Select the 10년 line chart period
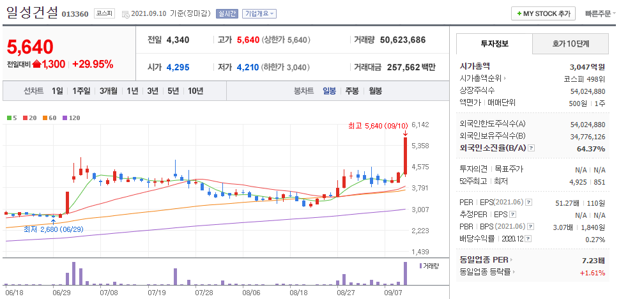This screenshot has height=299, width=621. pos(195,91)
